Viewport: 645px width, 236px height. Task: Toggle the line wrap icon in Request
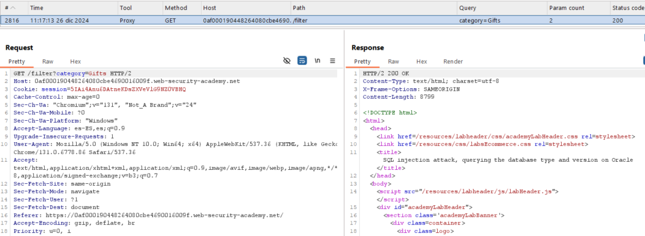click(x=302, y=61)
